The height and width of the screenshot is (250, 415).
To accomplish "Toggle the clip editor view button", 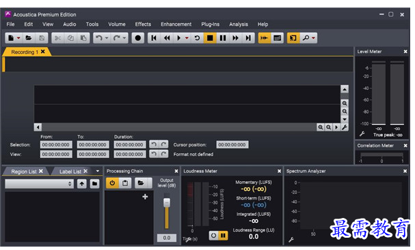I will (277, 38).
